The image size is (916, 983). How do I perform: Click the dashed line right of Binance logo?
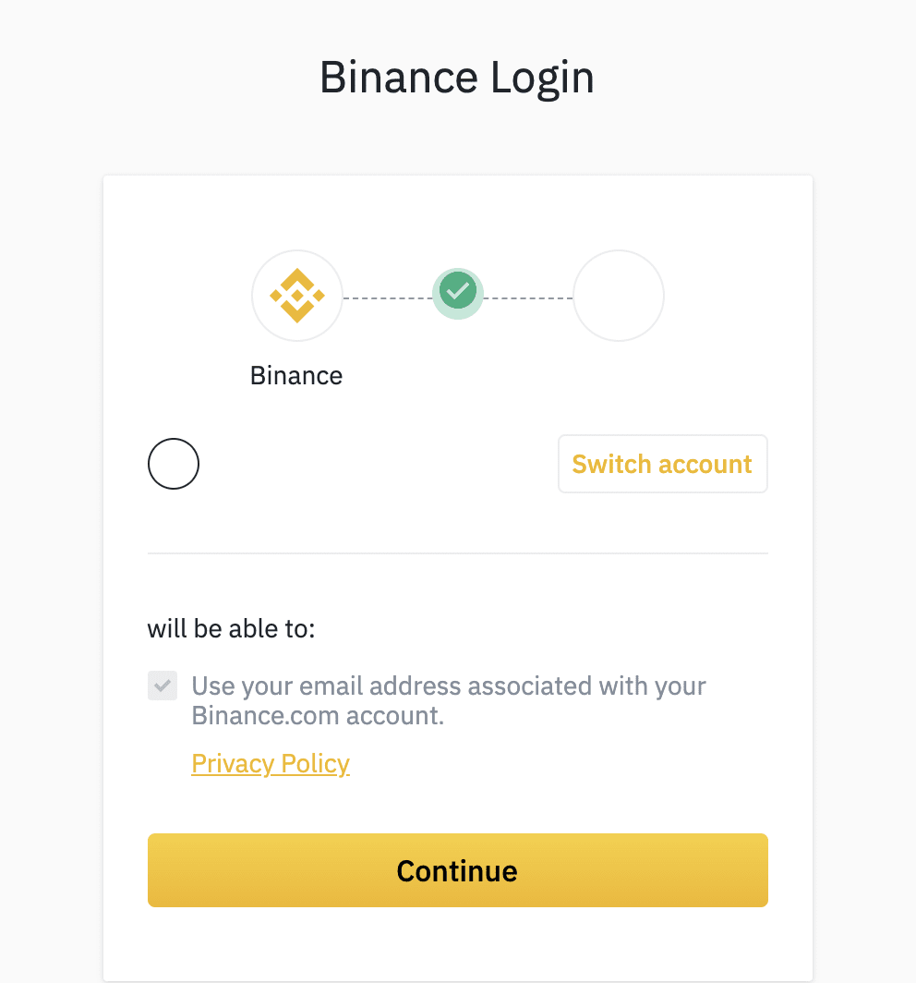pyautogui.click(x=388, y=298)
